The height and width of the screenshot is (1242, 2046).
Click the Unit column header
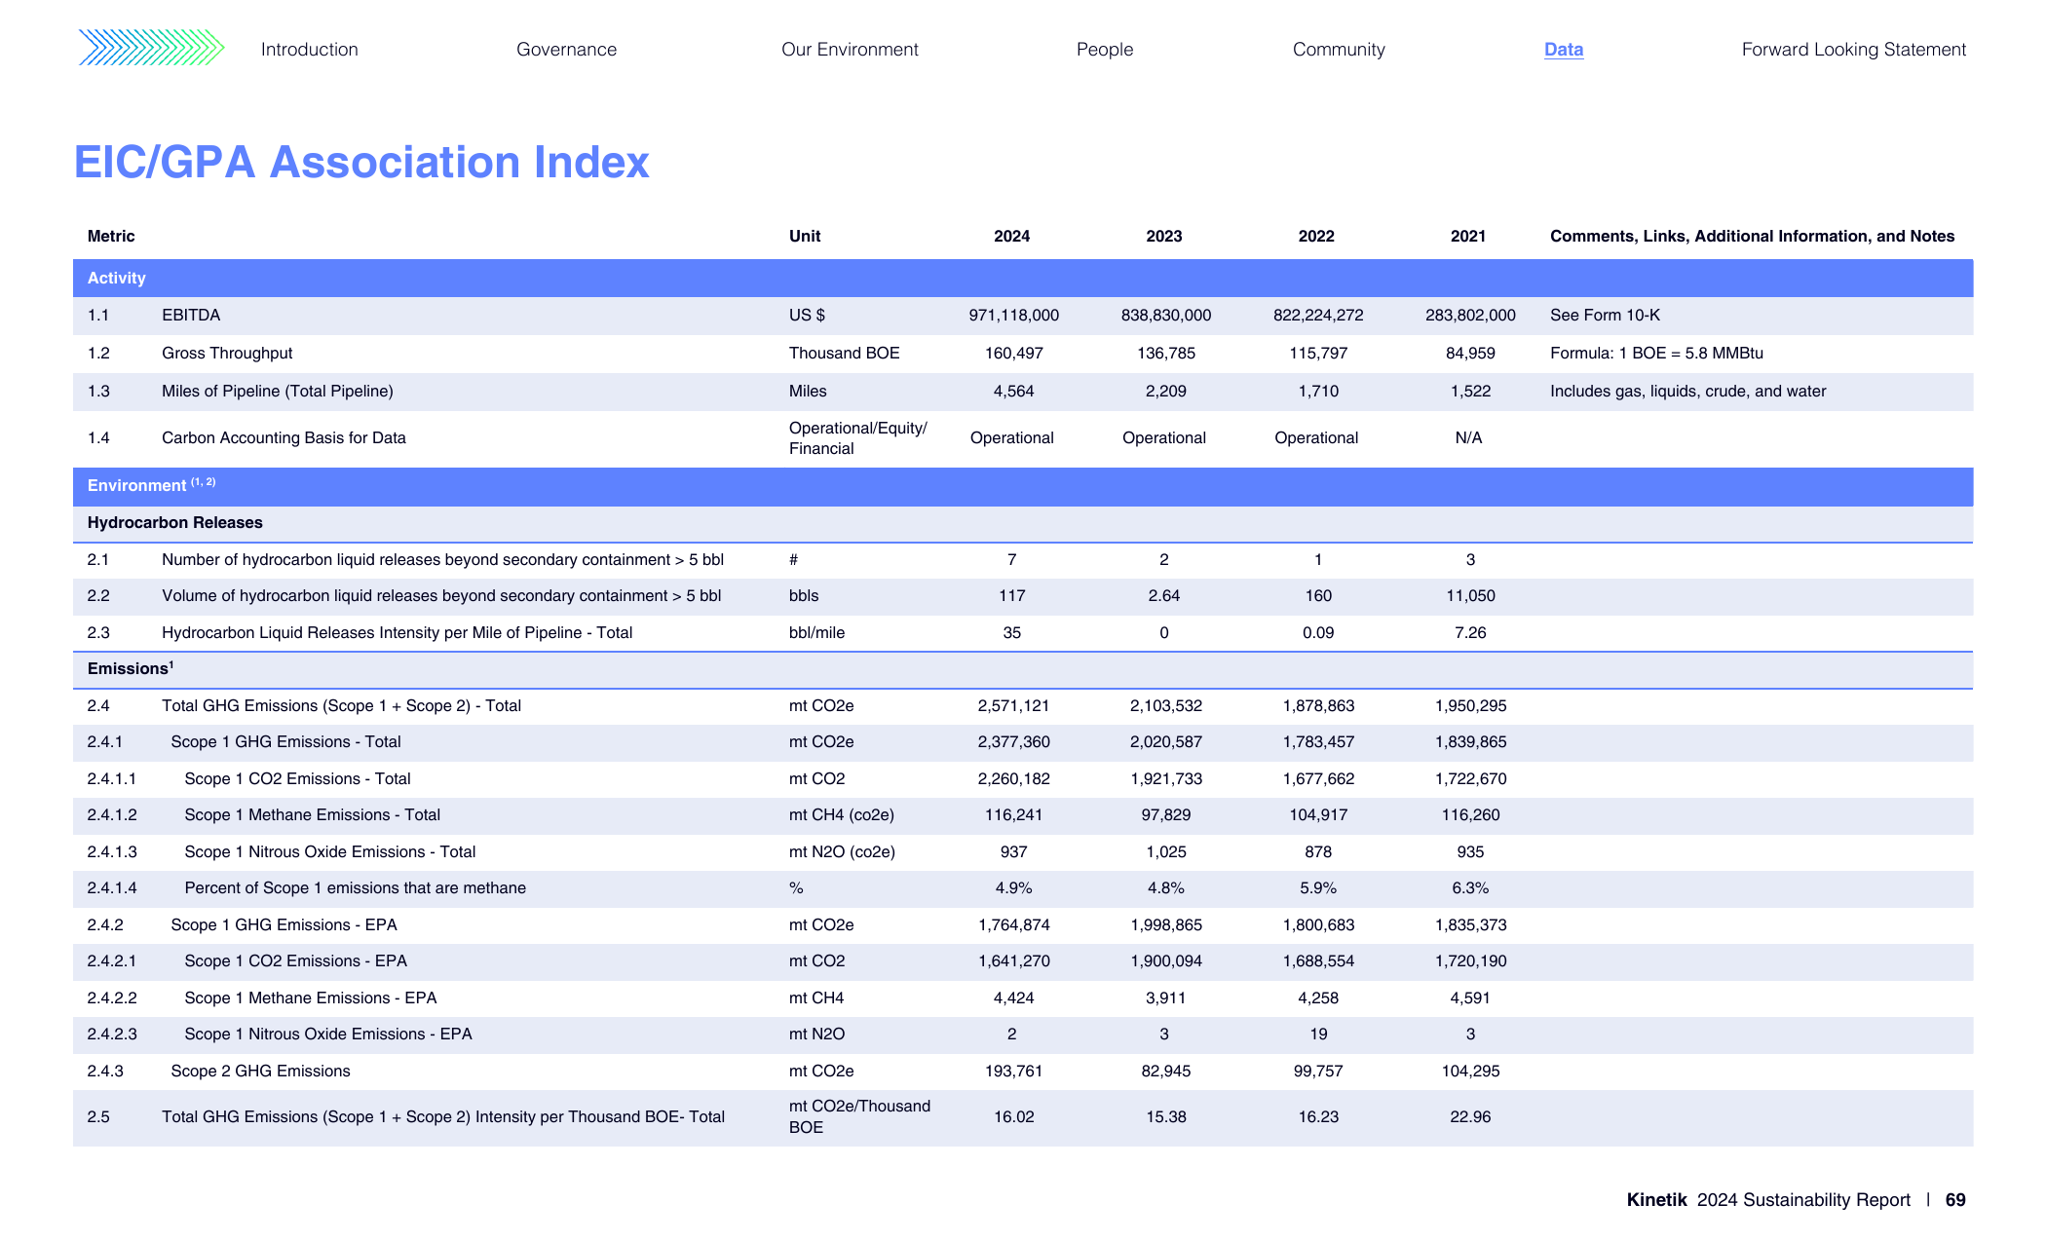pyautogui.click(x=805, y=236)
